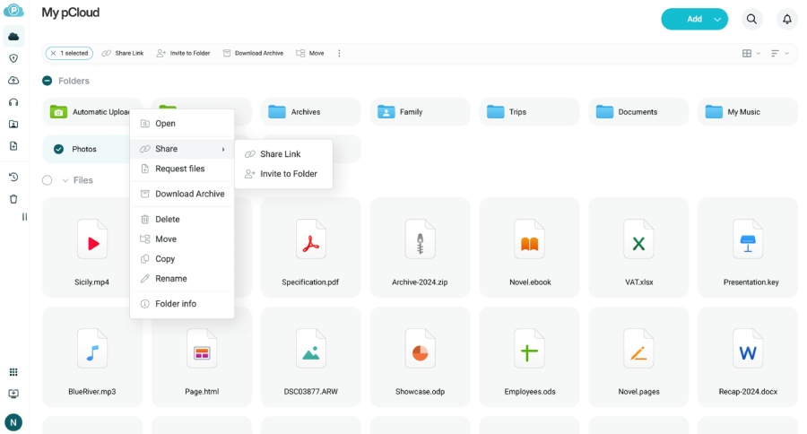Click Download Archive in the toolbar
This screenshot has height=434, width=807.
click(x=253, y=54)
